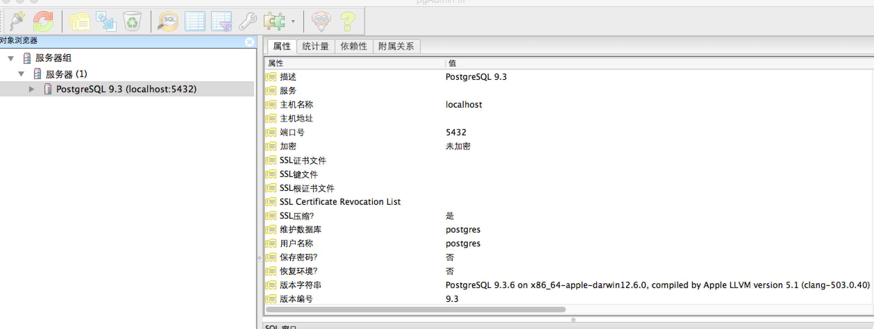
Task: Click the puzzle piece Plugins icon
Action: tap(274, 22)
